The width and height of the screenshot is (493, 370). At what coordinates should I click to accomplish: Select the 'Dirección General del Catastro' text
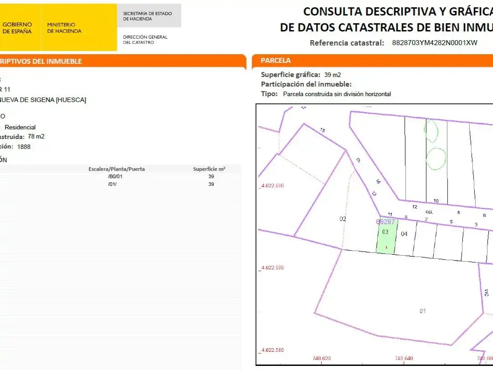click(x=145, y=40)
